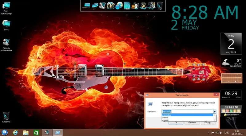Toggle LOCK ON/OFF in the gadget

coord(231,115)
